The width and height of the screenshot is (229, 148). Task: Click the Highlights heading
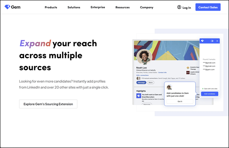click(x=141, y=91)
